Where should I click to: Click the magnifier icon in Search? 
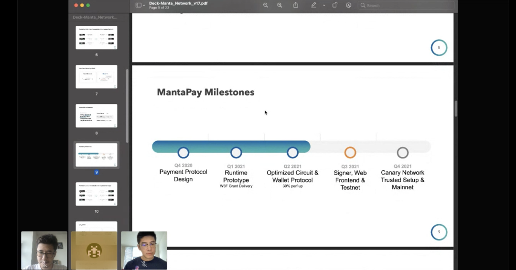tap(363, 5)
